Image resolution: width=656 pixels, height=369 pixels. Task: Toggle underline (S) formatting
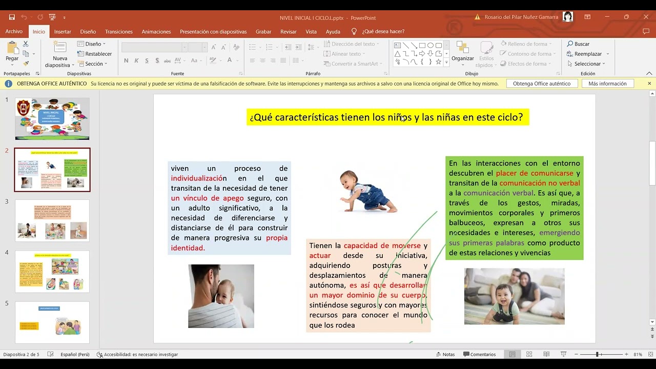[147, 60]
